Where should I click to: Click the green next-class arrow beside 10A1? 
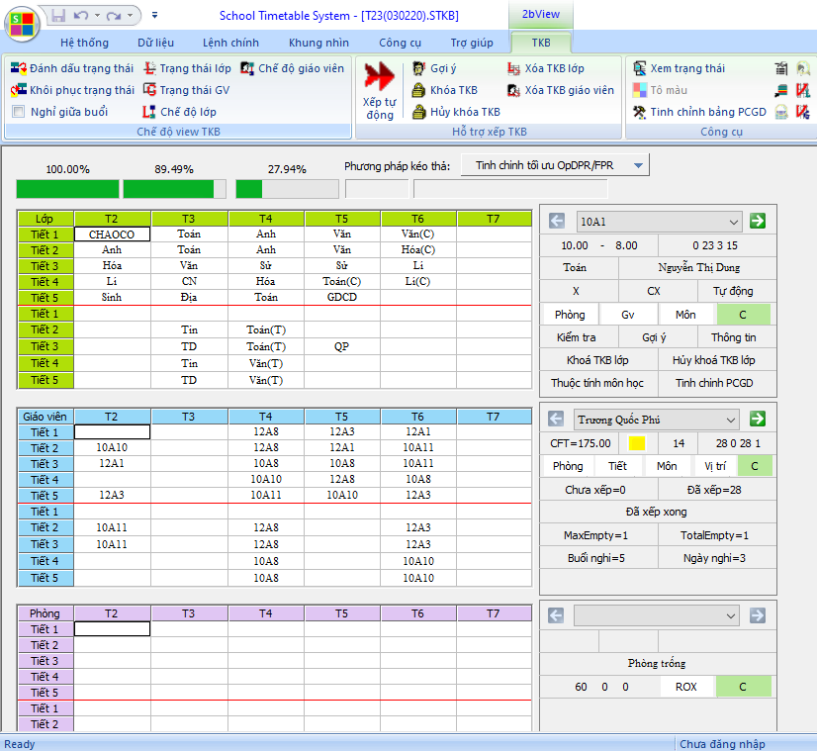click(758, 222)
